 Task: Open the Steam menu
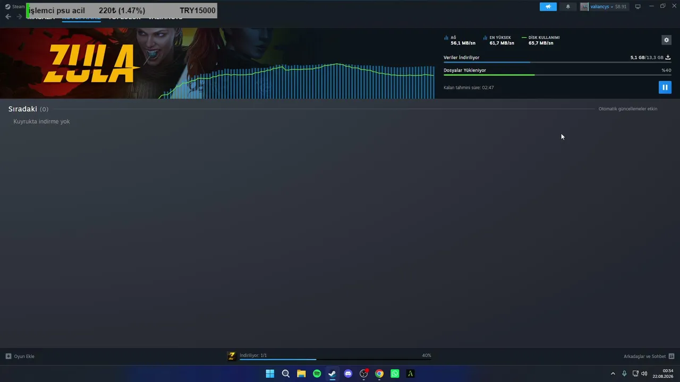pyautogui.click(x=15, y=7)
